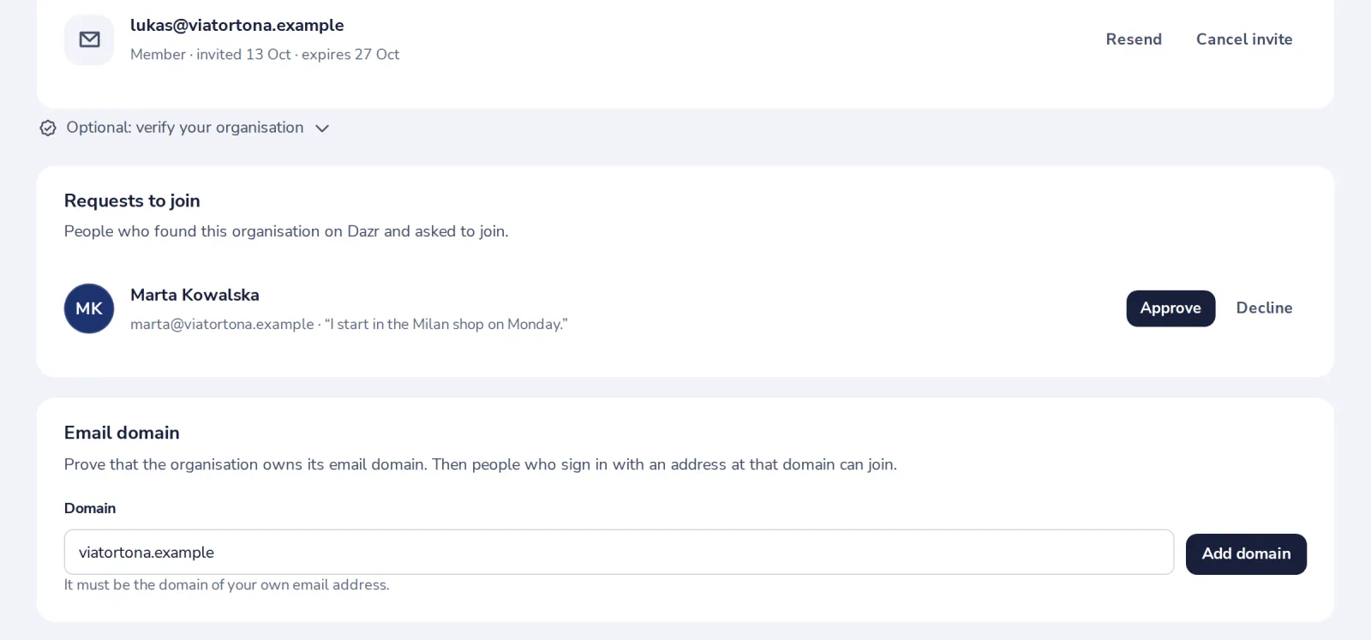1371x640 pixels.
Task: Click the marta@viatortona.example email text
Action: click(222, 324)
